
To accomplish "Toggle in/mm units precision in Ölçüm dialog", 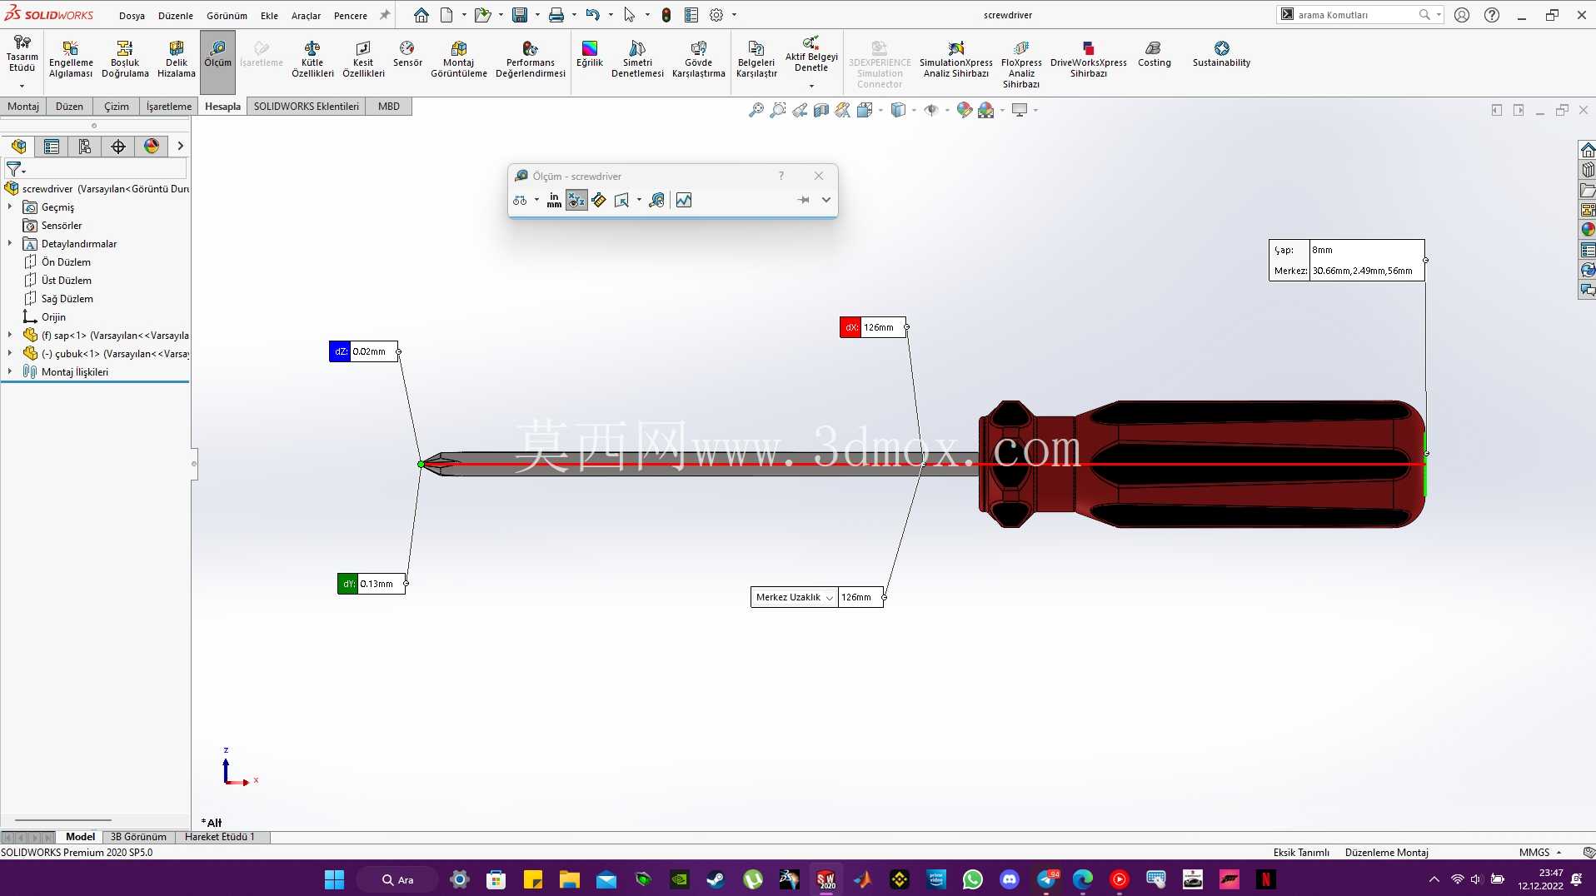I will [554, 200].
